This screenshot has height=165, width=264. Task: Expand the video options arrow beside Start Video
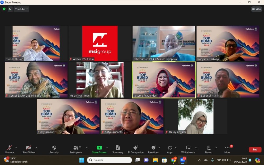click(36, 148)
